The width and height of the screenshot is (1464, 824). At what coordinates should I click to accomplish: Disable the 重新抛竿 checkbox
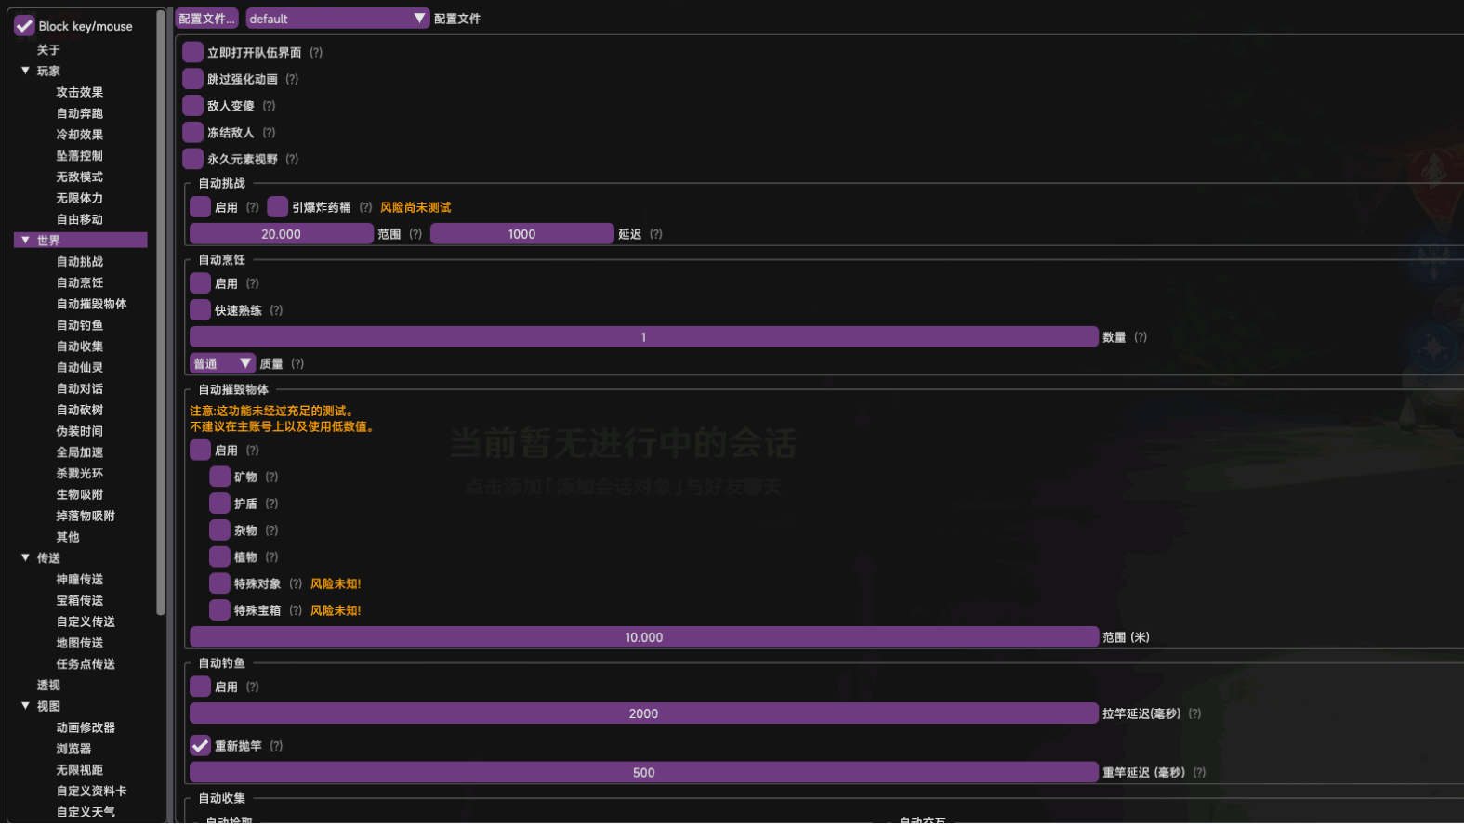200,746
